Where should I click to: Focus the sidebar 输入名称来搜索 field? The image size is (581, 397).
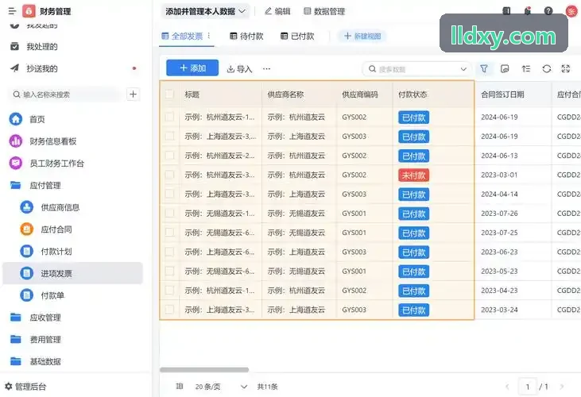pyautogui.click(x=65, y=94)
